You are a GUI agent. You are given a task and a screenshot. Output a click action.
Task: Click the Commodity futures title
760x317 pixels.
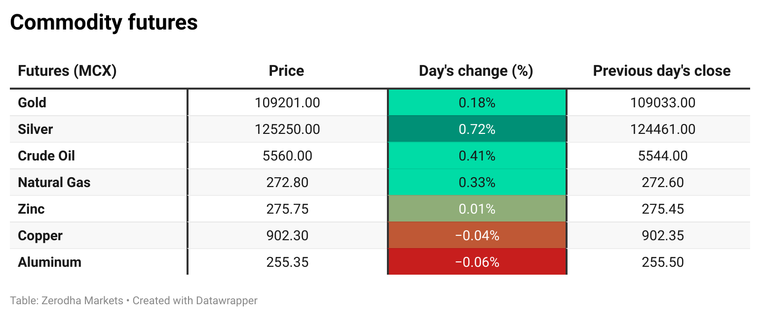[104, 23]
